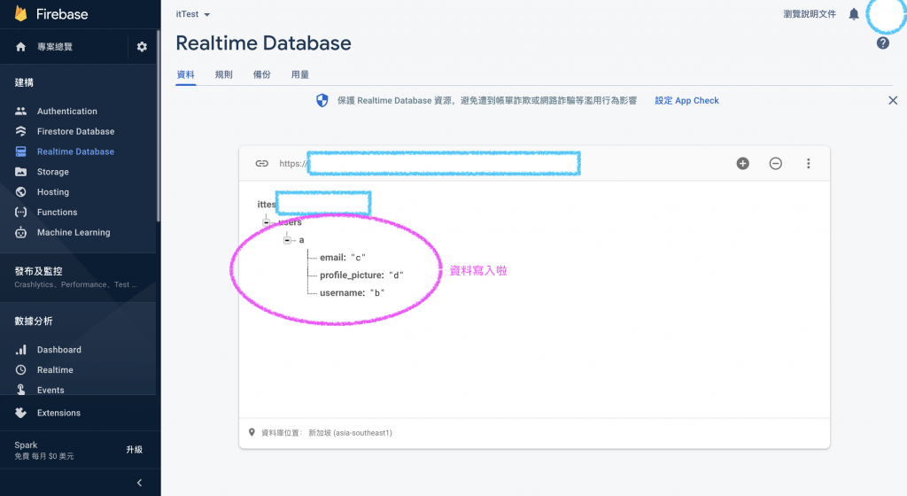Click the 數據分析 section header
907x496 pixels.
(x=34, y=321)
